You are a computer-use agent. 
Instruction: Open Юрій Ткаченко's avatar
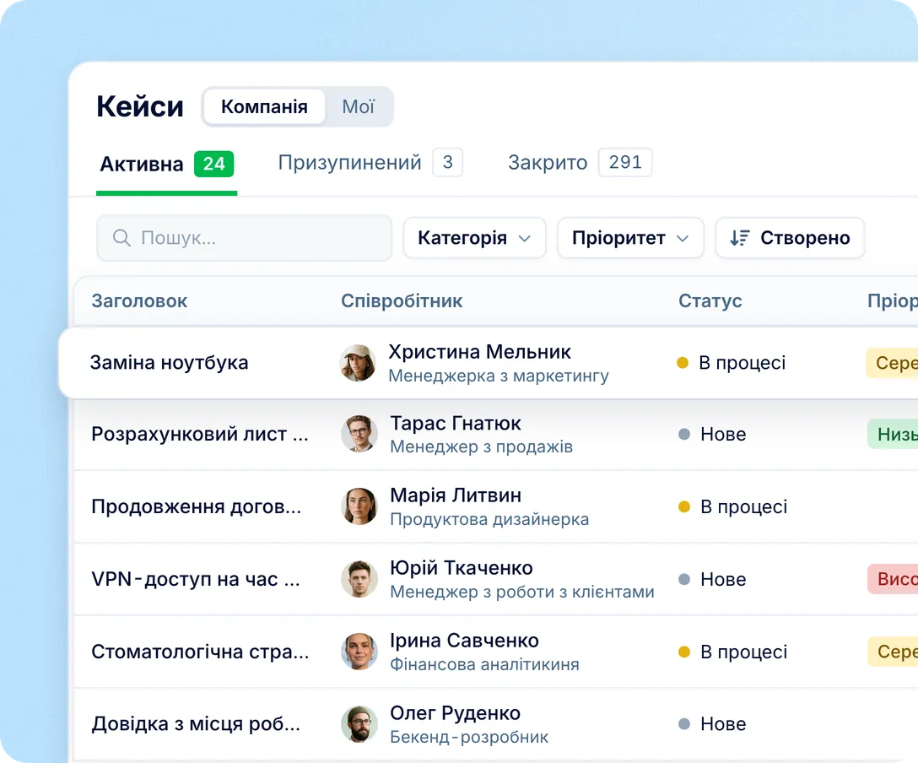pos(359,579)
